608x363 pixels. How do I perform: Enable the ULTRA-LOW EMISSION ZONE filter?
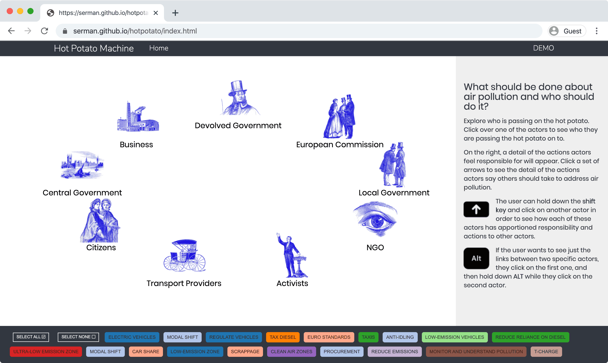coord(46,351)
